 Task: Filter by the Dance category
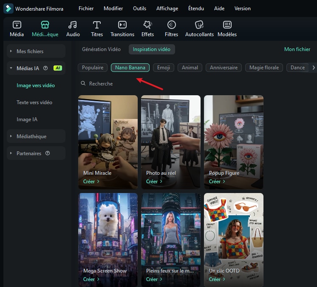tap(297, 68)
